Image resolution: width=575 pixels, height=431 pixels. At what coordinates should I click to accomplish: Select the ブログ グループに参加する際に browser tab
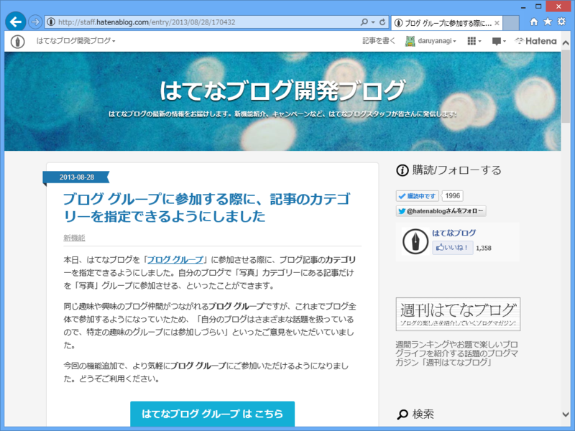click(x=447, y=23)
